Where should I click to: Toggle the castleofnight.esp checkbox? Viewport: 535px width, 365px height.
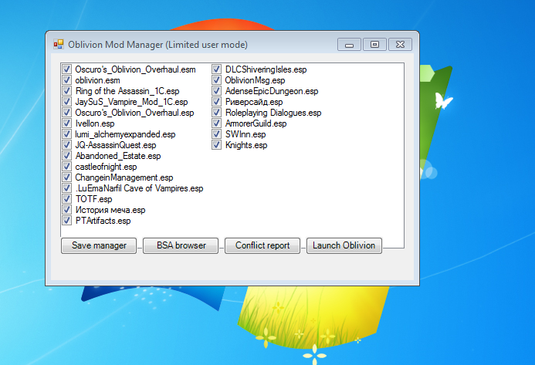coord(66,167)
